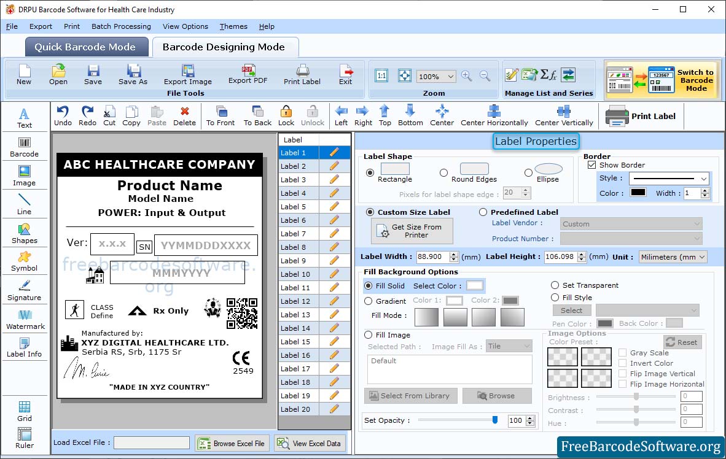
Task: Center object vertically
Action: [x=564, y=116]
